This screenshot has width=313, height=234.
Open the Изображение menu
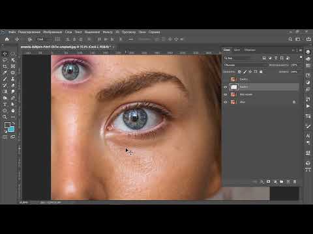tap(53, 32)
